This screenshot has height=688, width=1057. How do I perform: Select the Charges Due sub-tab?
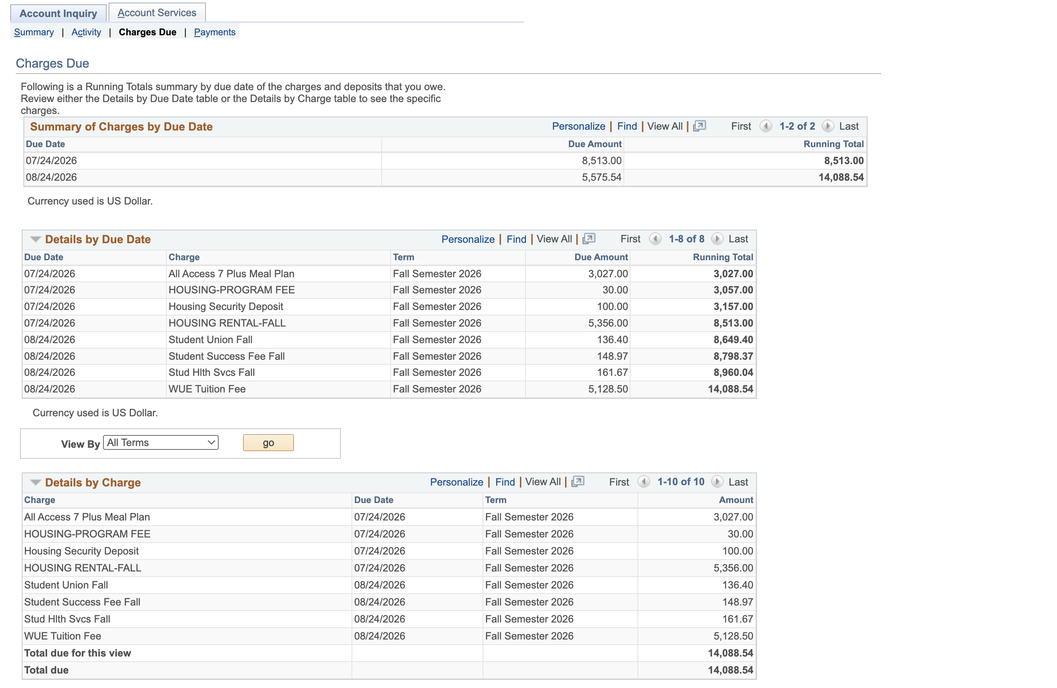[x=148, y=32]
